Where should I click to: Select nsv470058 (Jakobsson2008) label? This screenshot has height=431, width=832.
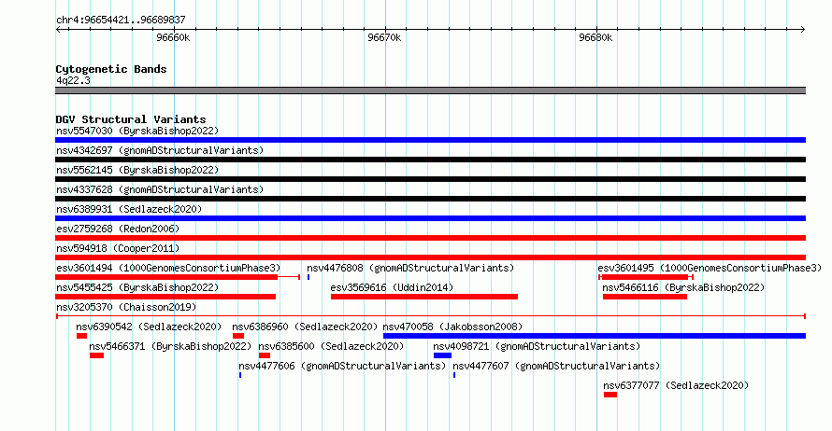(452, 327)
